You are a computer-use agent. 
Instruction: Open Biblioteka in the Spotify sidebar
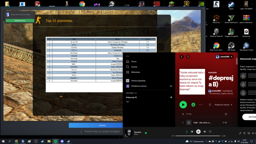tap(135, 72)
